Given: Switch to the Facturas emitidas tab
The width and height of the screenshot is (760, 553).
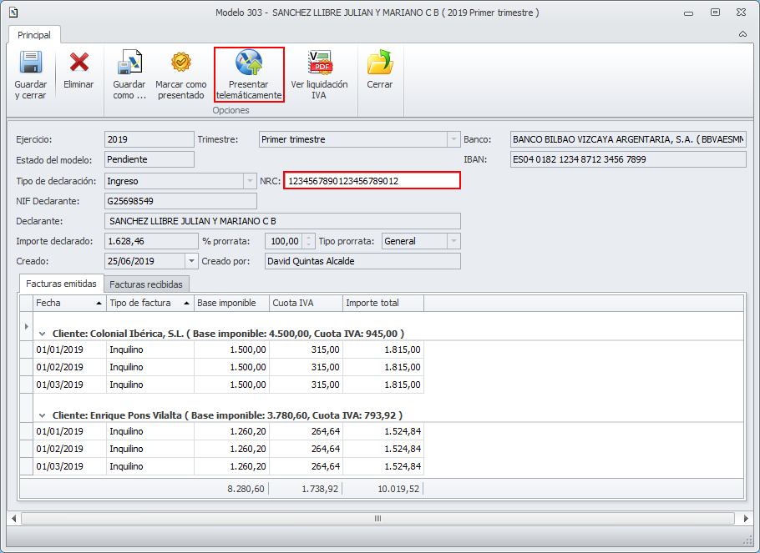Looking at the screenshot, I should (x=61, y=284).
